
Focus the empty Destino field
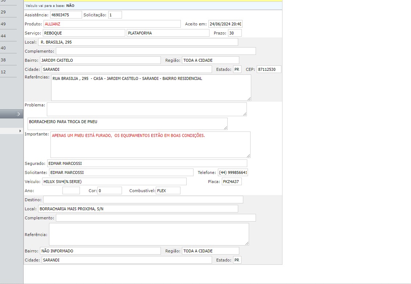point(143,200)
